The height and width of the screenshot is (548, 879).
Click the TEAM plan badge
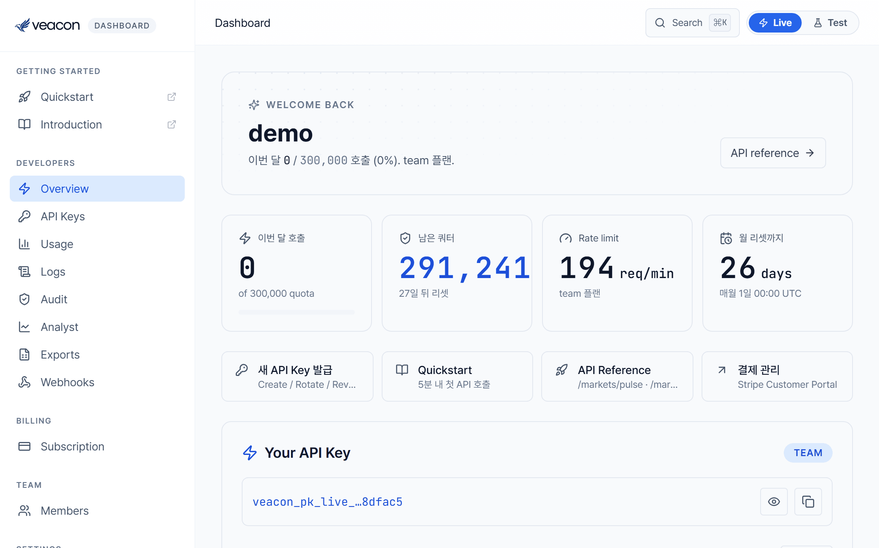808,453
